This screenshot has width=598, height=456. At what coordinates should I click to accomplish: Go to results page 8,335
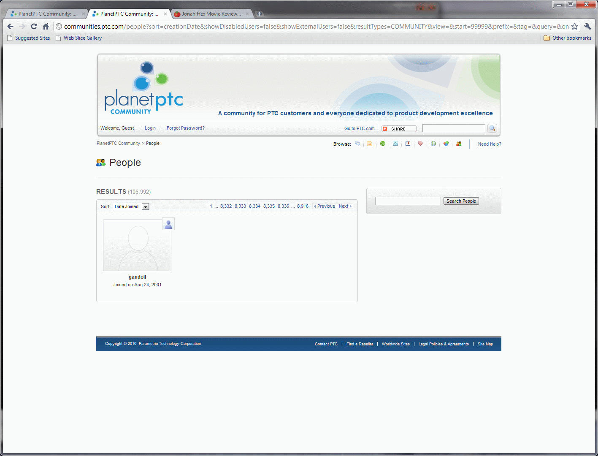coord(269,206)
